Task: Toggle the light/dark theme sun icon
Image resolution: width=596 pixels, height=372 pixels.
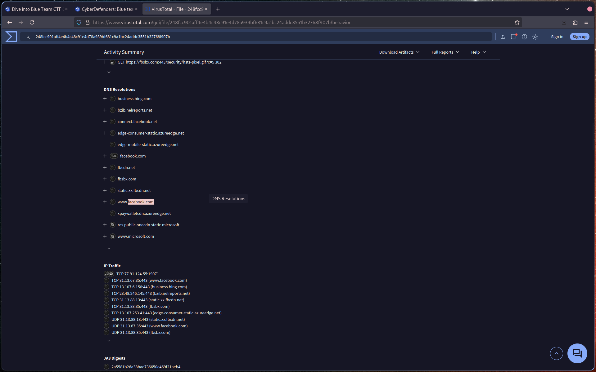Action: (x=535, y=37)
